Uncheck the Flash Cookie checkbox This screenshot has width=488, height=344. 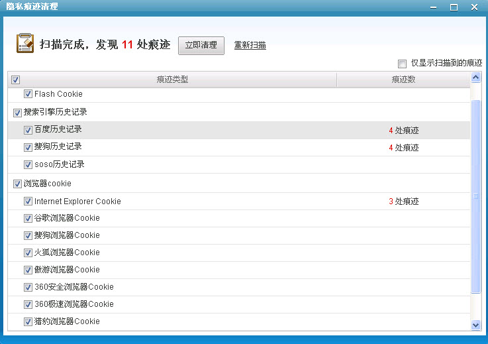pos(28,94)
